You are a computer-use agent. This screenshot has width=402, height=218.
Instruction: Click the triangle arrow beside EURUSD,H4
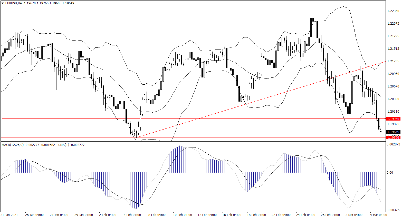click(x=3, y=3)
